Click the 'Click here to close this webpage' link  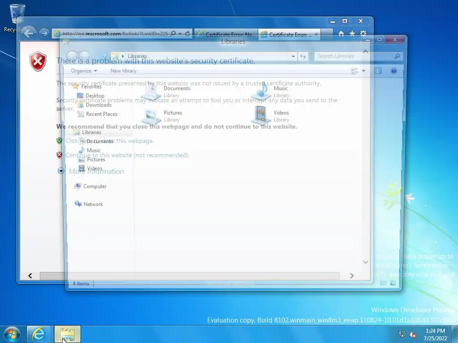[110, 141]
